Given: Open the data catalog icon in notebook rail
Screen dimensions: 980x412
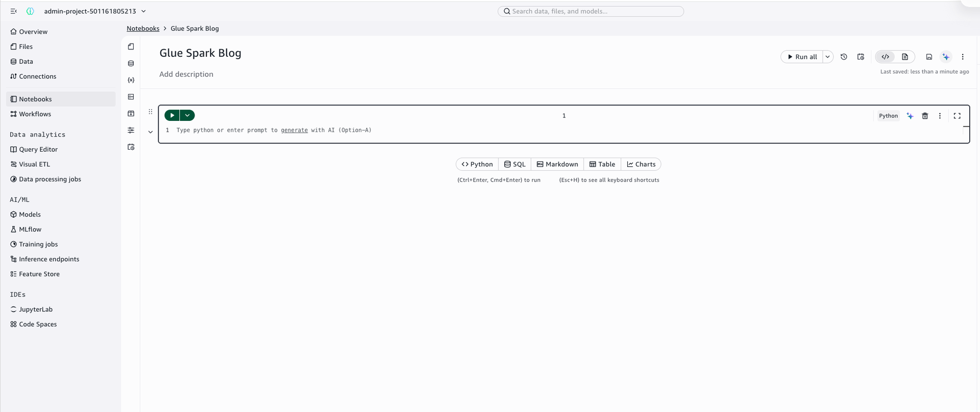Looking at the screenshot, I should [131, 63].
